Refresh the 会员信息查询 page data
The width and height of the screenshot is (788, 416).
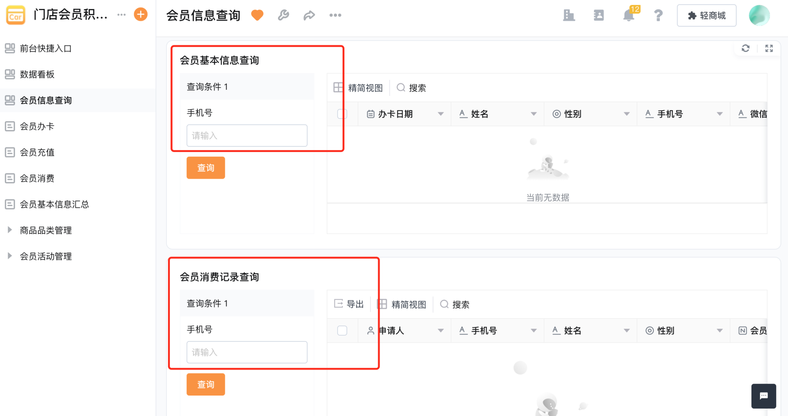[746, 48]
